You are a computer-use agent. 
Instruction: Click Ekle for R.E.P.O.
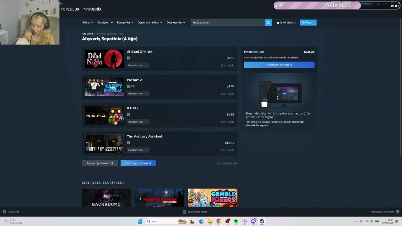pyautogui.click(x=223, y=122)
